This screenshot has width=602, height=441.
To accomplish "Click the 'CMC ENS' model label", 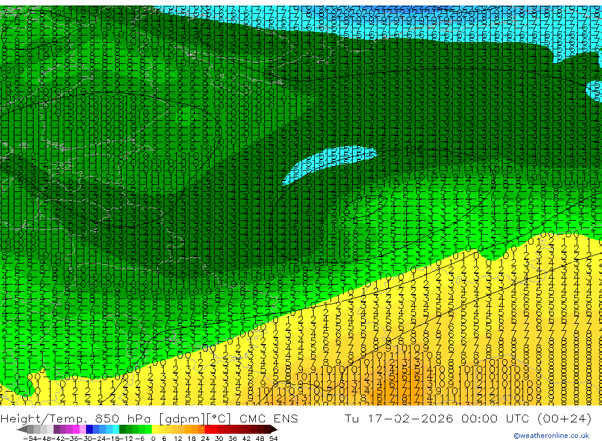I will click(268, 418).
